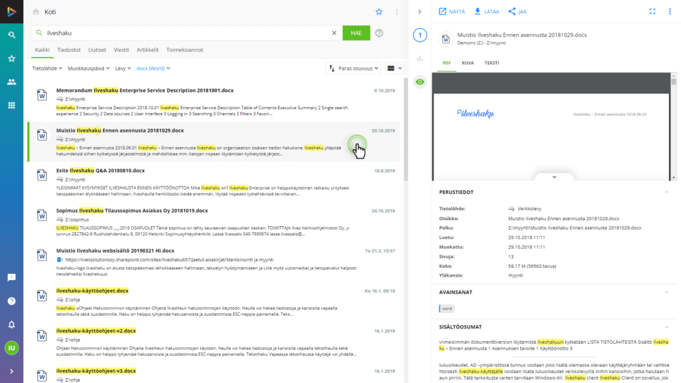Enter fullscreen preview mode

click(652, 12)
